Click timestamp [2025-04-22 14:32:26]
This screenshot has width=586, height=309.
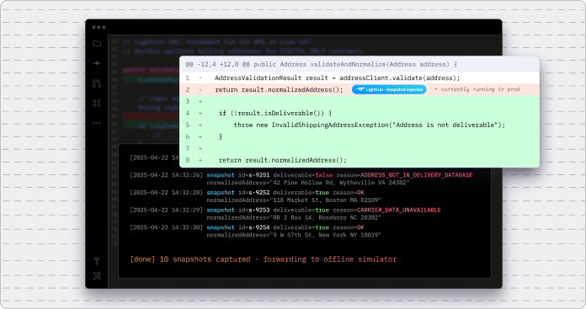pos(167,175)
